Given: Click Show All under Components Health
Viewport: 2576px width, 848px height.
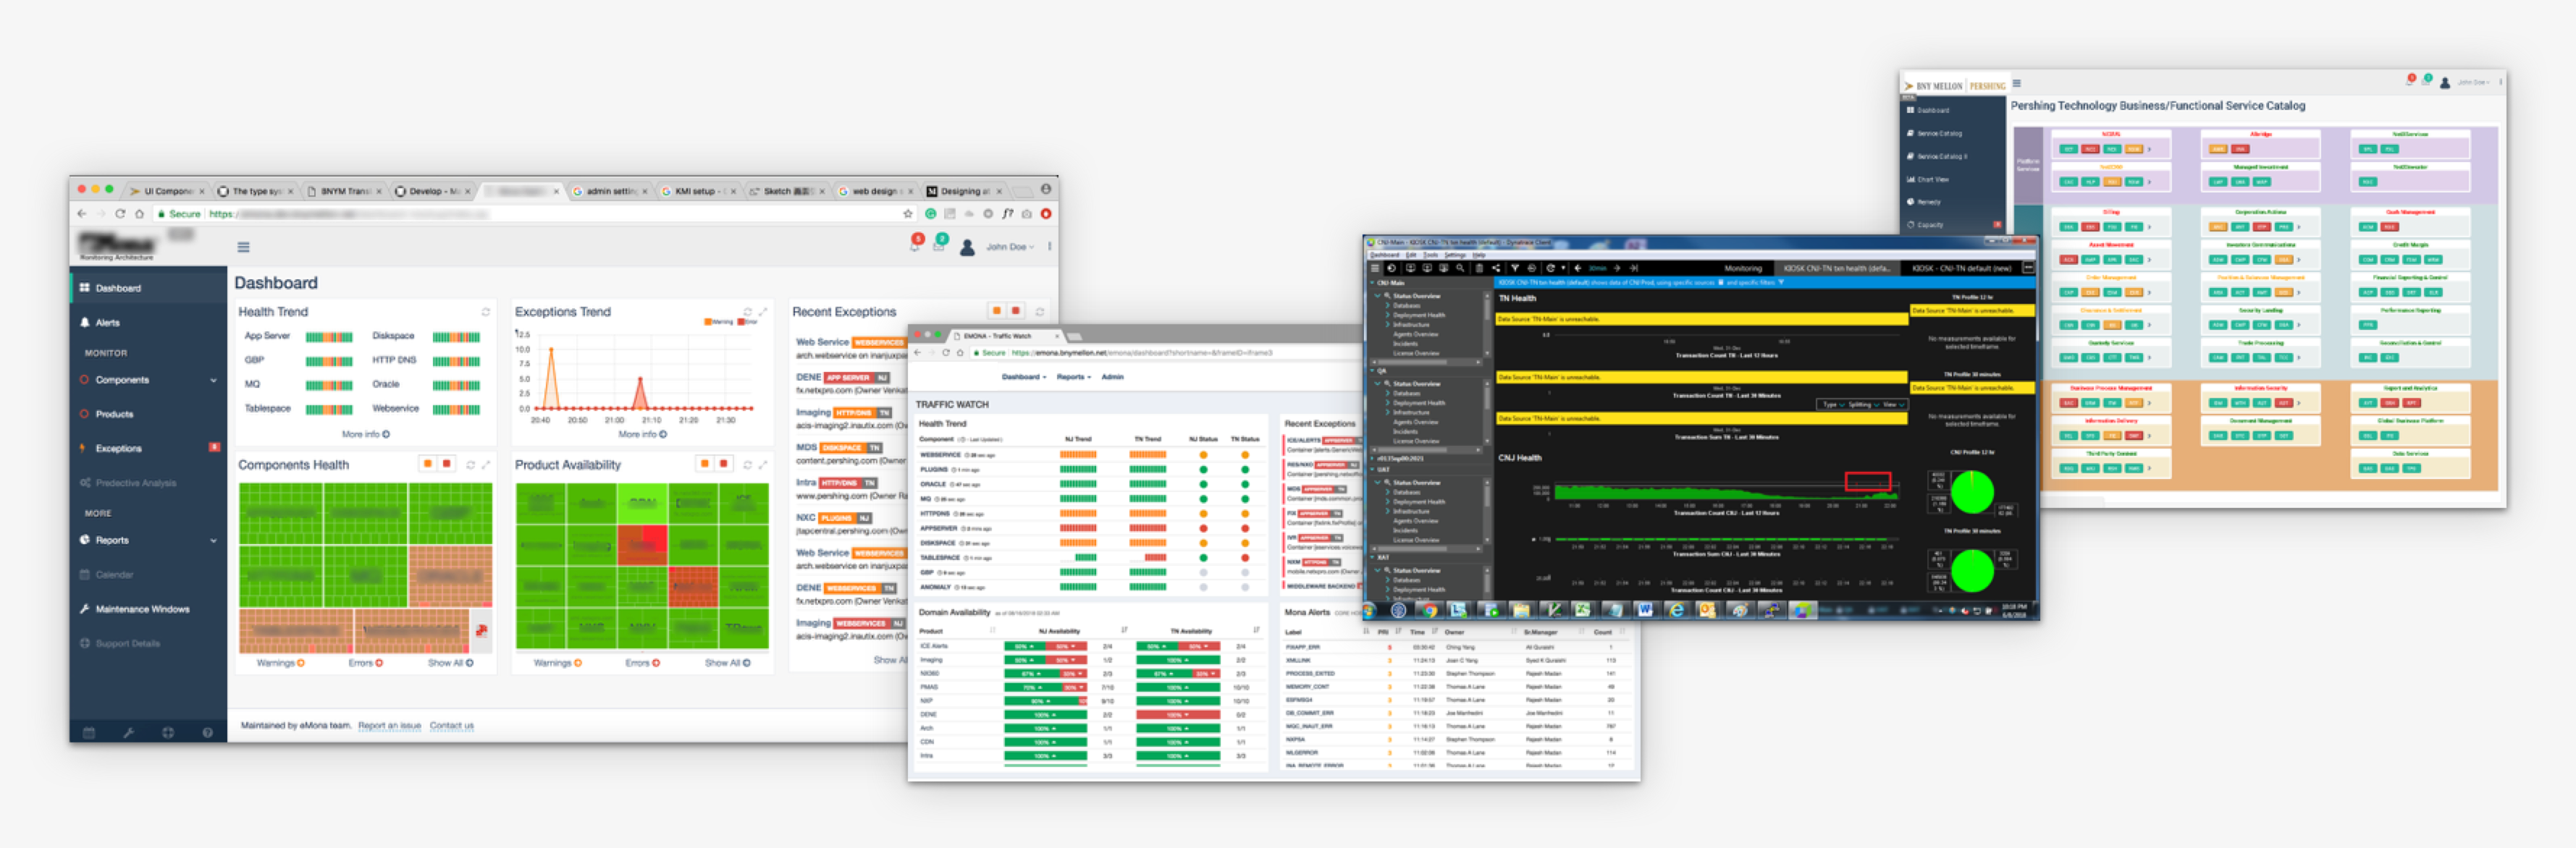Looking at the screenshot, I should click(x=450, y=663).
